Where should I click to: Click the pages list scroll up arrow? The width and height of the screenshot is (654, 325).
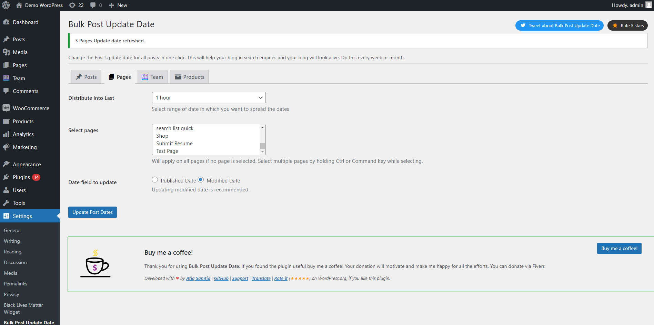(x=262, y=127)
